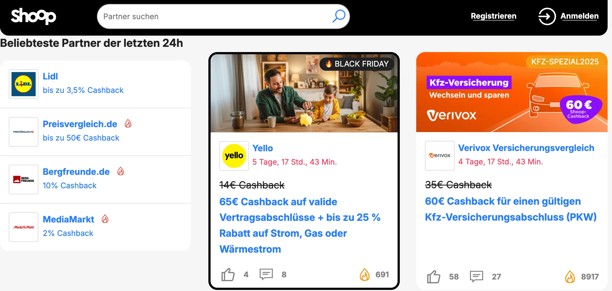Click the flame icon beside Preisvergleich.de
Screen dimensions: 612x291
click(x=128, y=124)
